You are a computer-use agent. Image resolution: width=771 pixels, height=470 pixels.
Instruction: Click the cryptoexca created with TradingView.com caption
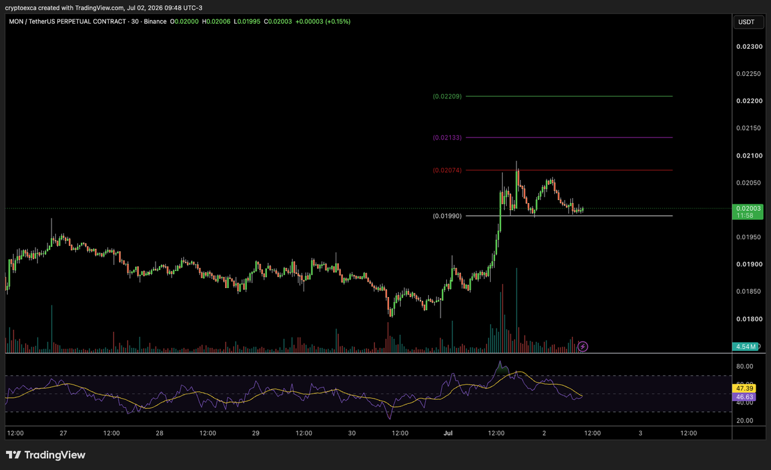pyautogui.click(x=104, y=8)
